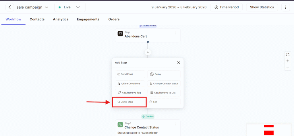Select the If/Else Conditions step
294x136 pixels.
click(130, 83)
